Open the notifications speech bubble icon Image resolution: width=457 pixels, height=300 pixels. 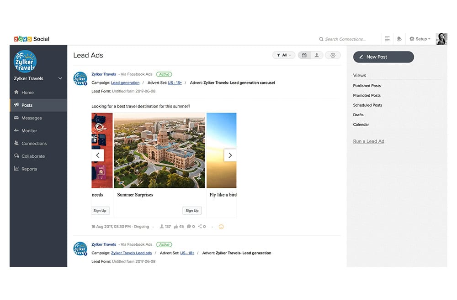click(399, 39)
